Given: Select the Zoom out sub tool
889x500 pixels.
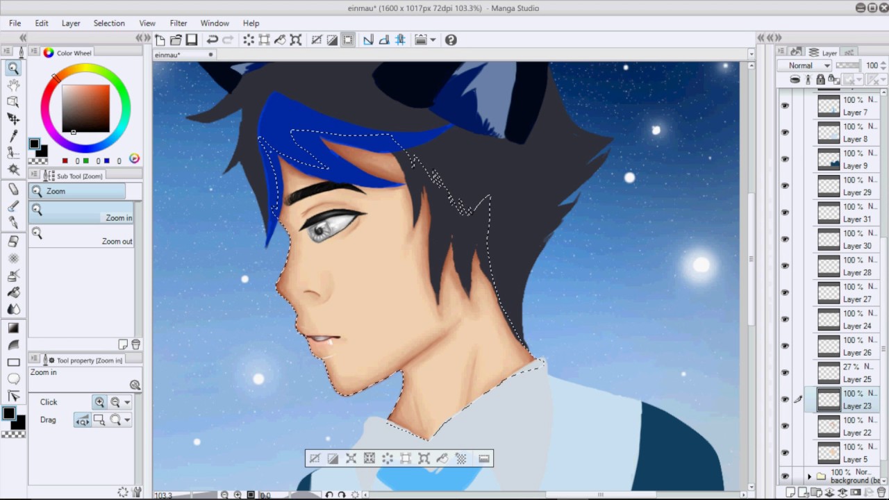Looking at the screenshot, I should tap(81, 237).
